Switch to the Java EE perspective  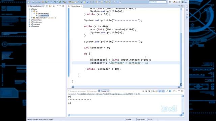point(177,2)
